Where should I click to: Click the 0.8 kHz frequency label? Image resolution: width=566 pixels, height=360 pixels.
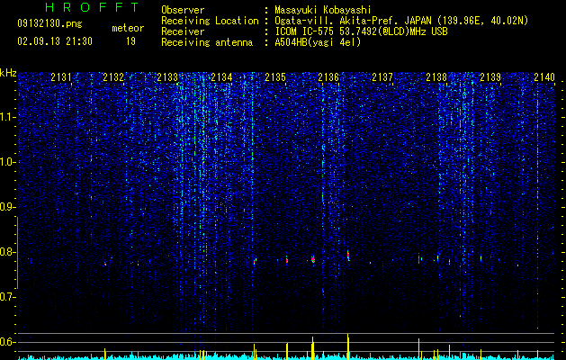point(7,252)
